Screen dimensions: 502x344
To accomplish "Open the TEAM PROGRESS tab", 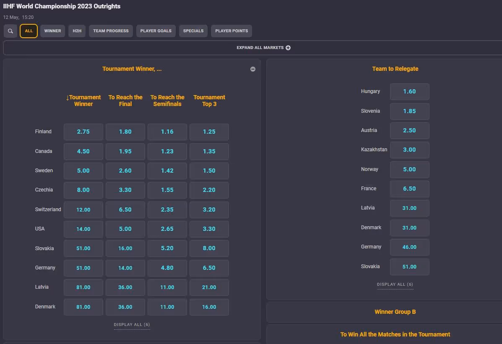I will pyautogui.click(x=111, y=31).
